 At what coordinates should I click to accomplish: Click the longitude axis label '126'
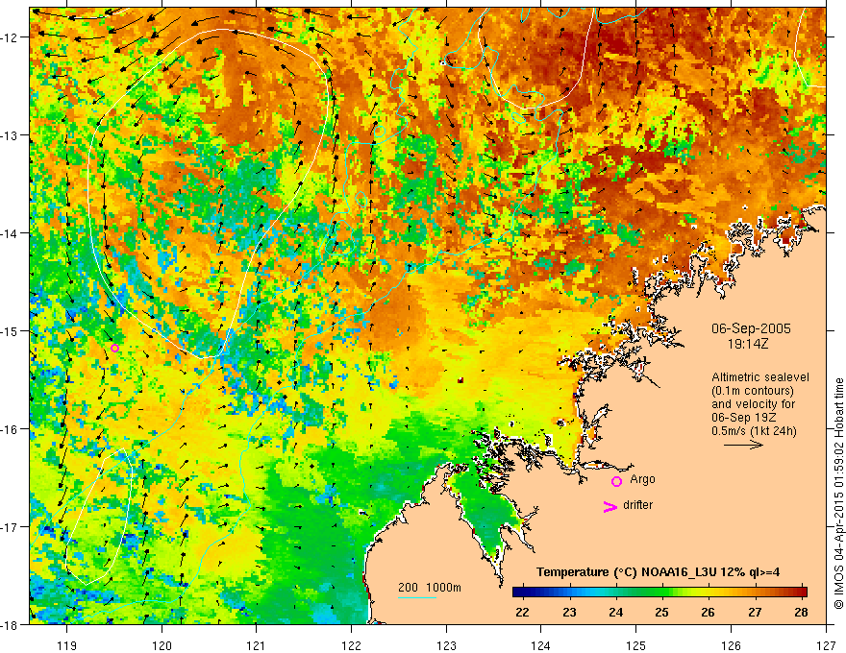731,645
